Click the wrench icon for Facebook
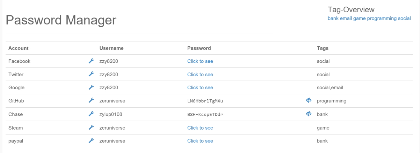The height and width of the screenshot is (153, 420). pos(91,61)
